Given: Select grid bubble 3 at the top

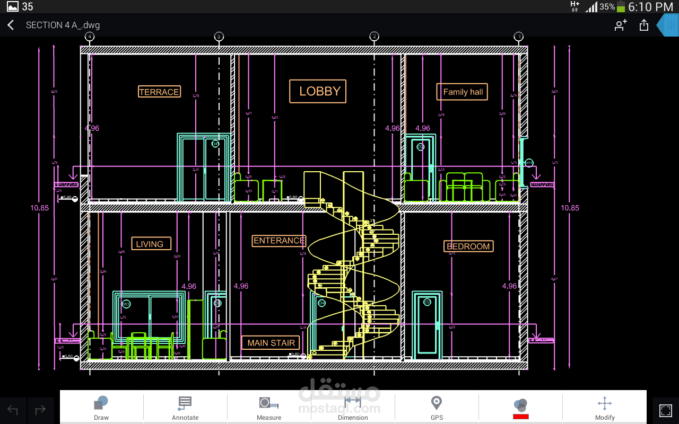Looking at the screenshot, I should 219,37.
